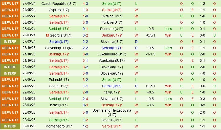Select the Luxembourg(U17) team link
This screenshot has width=221, height=130.
[x=112, y=54]
